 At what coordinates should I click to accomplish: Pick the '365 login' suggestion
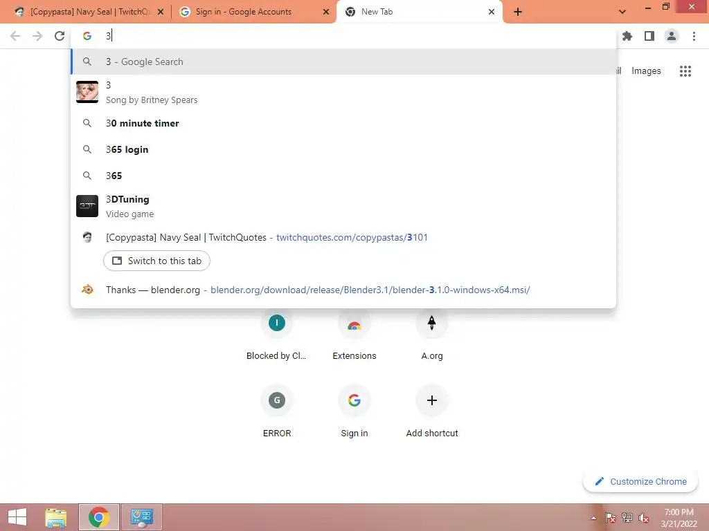coord(343,149)
